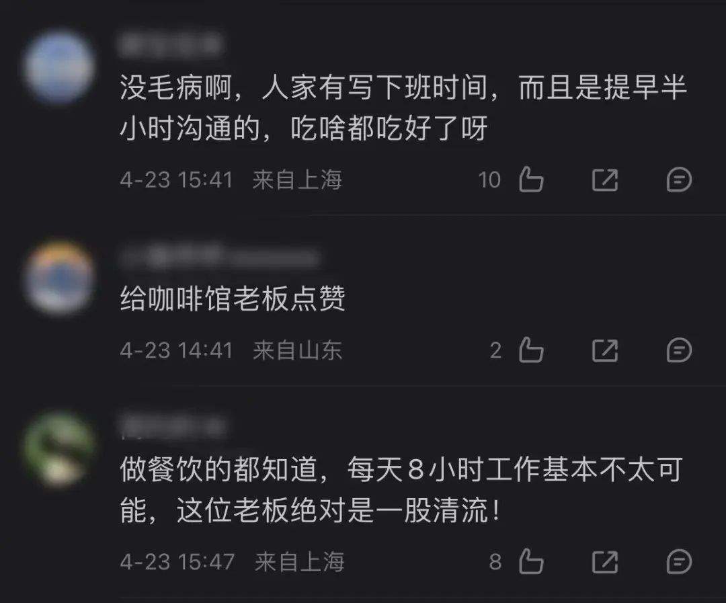Reply to the comment from 山东
The width and height of the screenshot is (726, 603).
679,350
